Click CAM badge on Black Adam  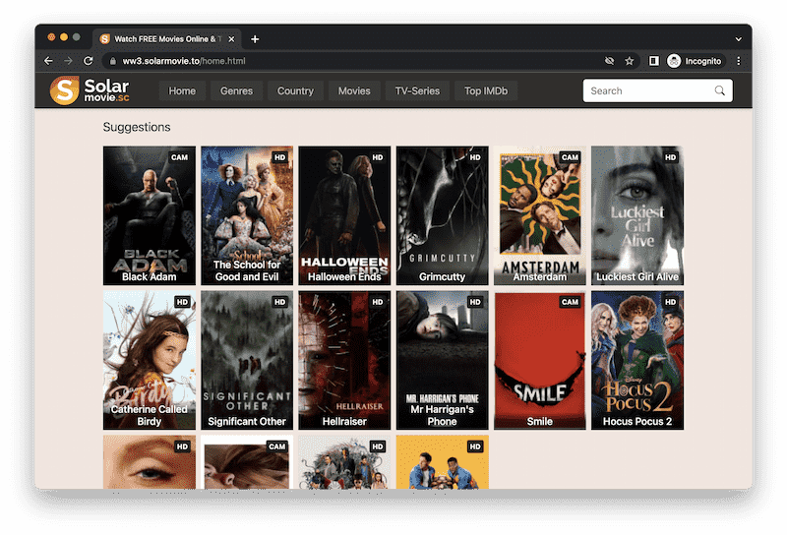179,157
